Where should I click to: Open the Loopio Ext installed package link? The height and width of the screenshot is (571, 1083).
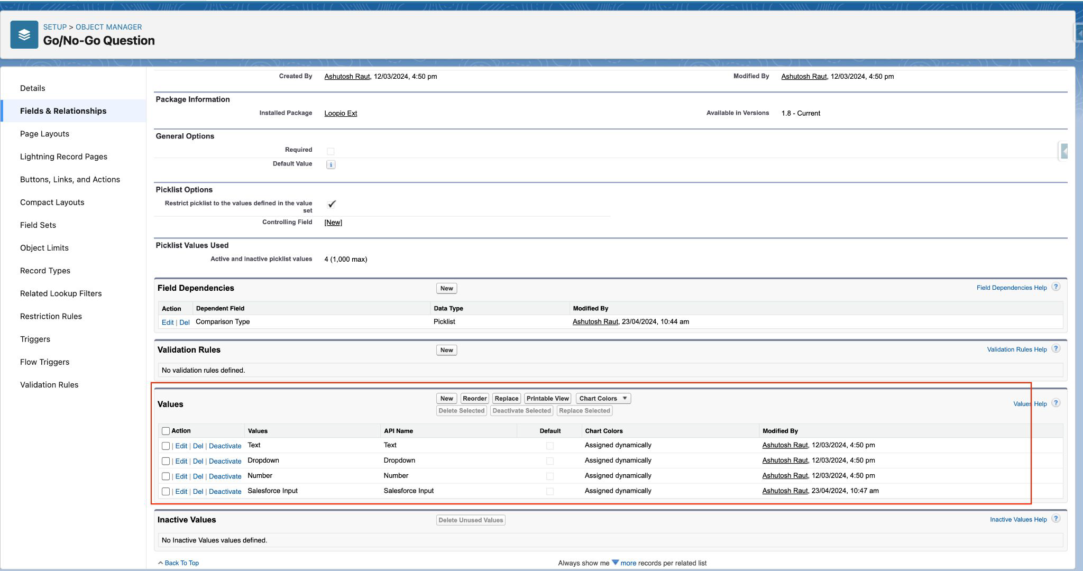coord(341,113)
